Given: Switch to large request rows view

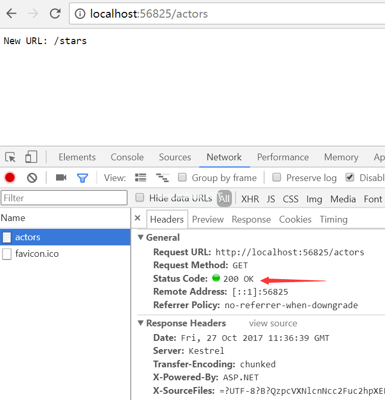Looking at the screenshot, I should tap(141, 177).
